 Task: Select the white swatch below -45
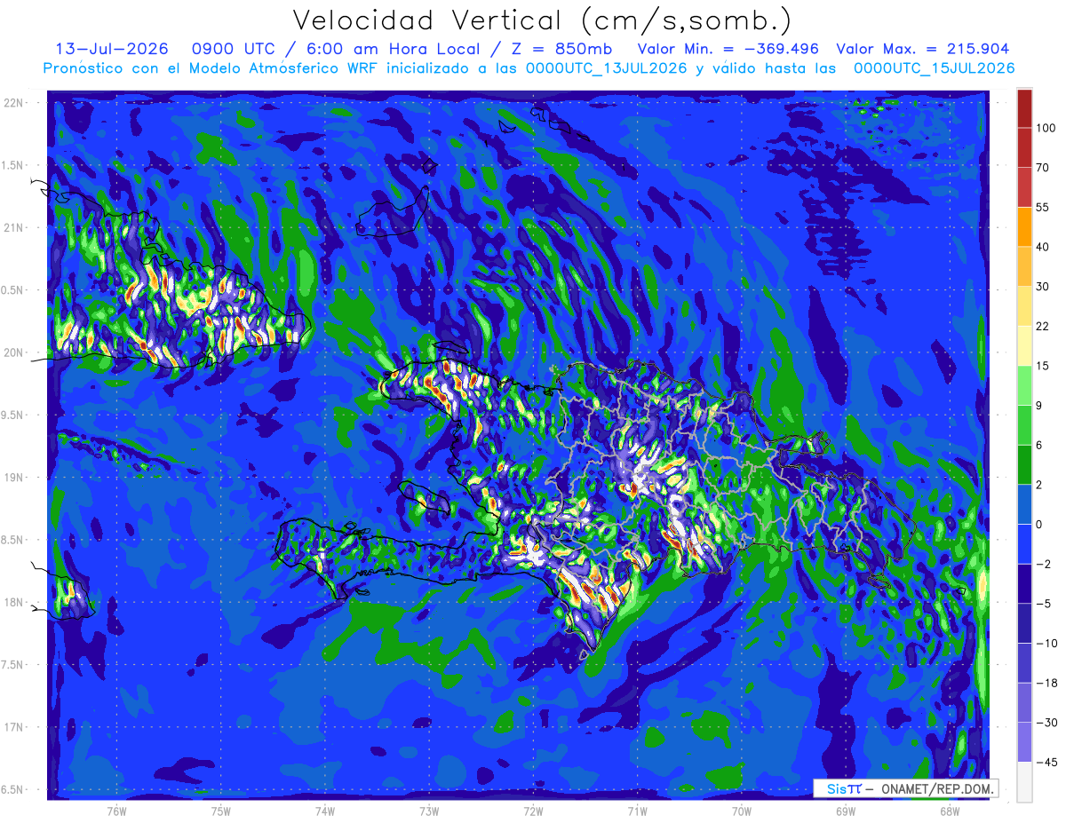pyautogui.click(x=1025, y=781)
